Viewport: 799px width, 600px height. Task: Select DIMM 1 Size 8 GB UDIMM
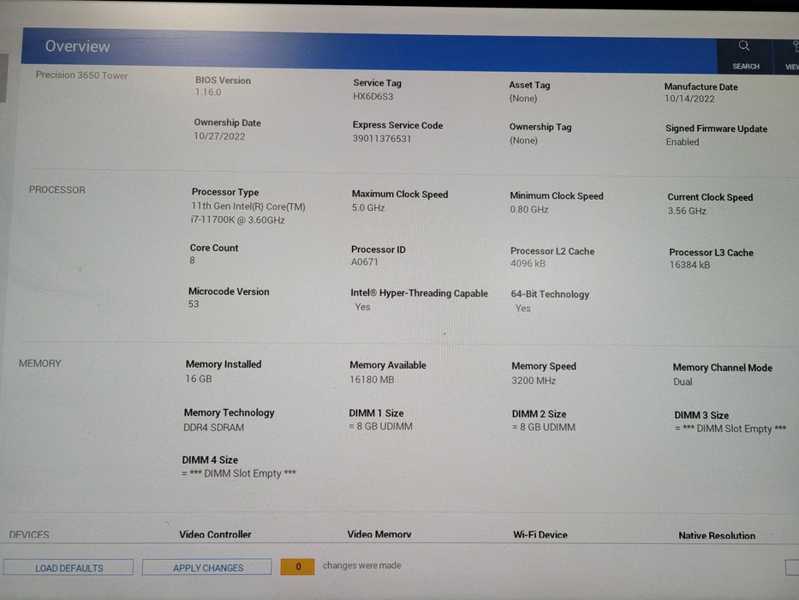[x=380, y=427]
